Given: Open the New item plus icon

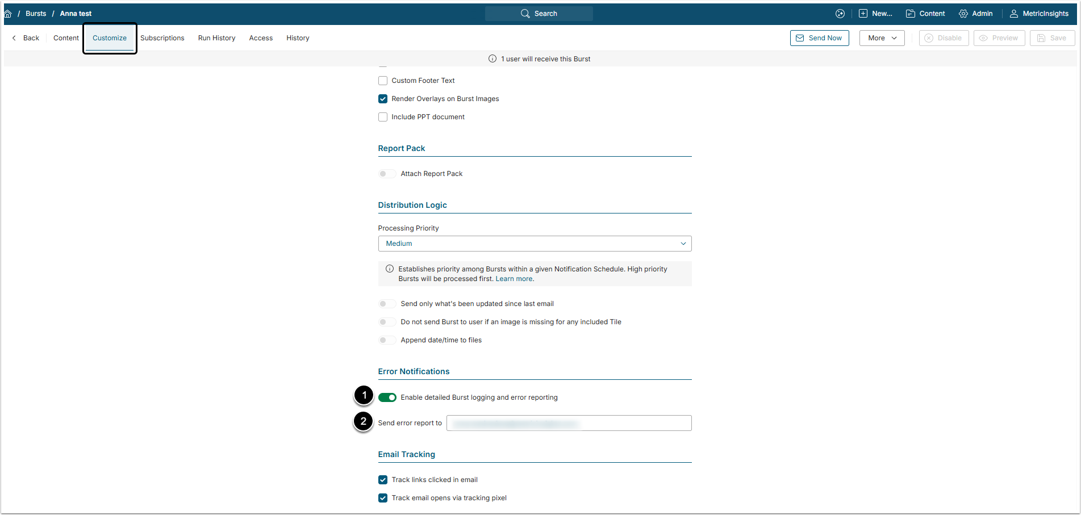Looking at the screenshot, I should [863, 14].
